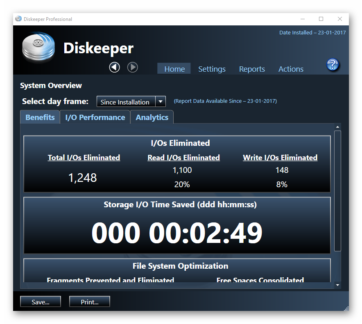362x324 pixels.
Task: Click the Diskeeper title bar app icon
Action: 18,19
